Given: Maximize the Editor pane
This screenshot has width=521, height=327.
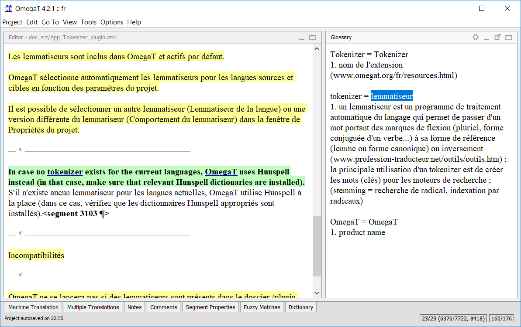Looking at the screenshot, I should pyautogui.click(x=313, y=37).
